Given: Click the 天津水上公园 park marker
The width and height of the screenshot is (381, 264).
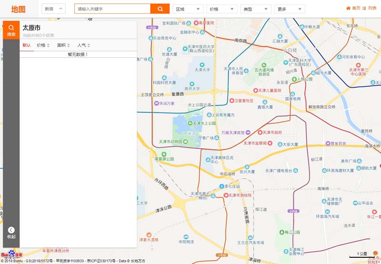Looking at the screenshot, I should click(189, 123).
